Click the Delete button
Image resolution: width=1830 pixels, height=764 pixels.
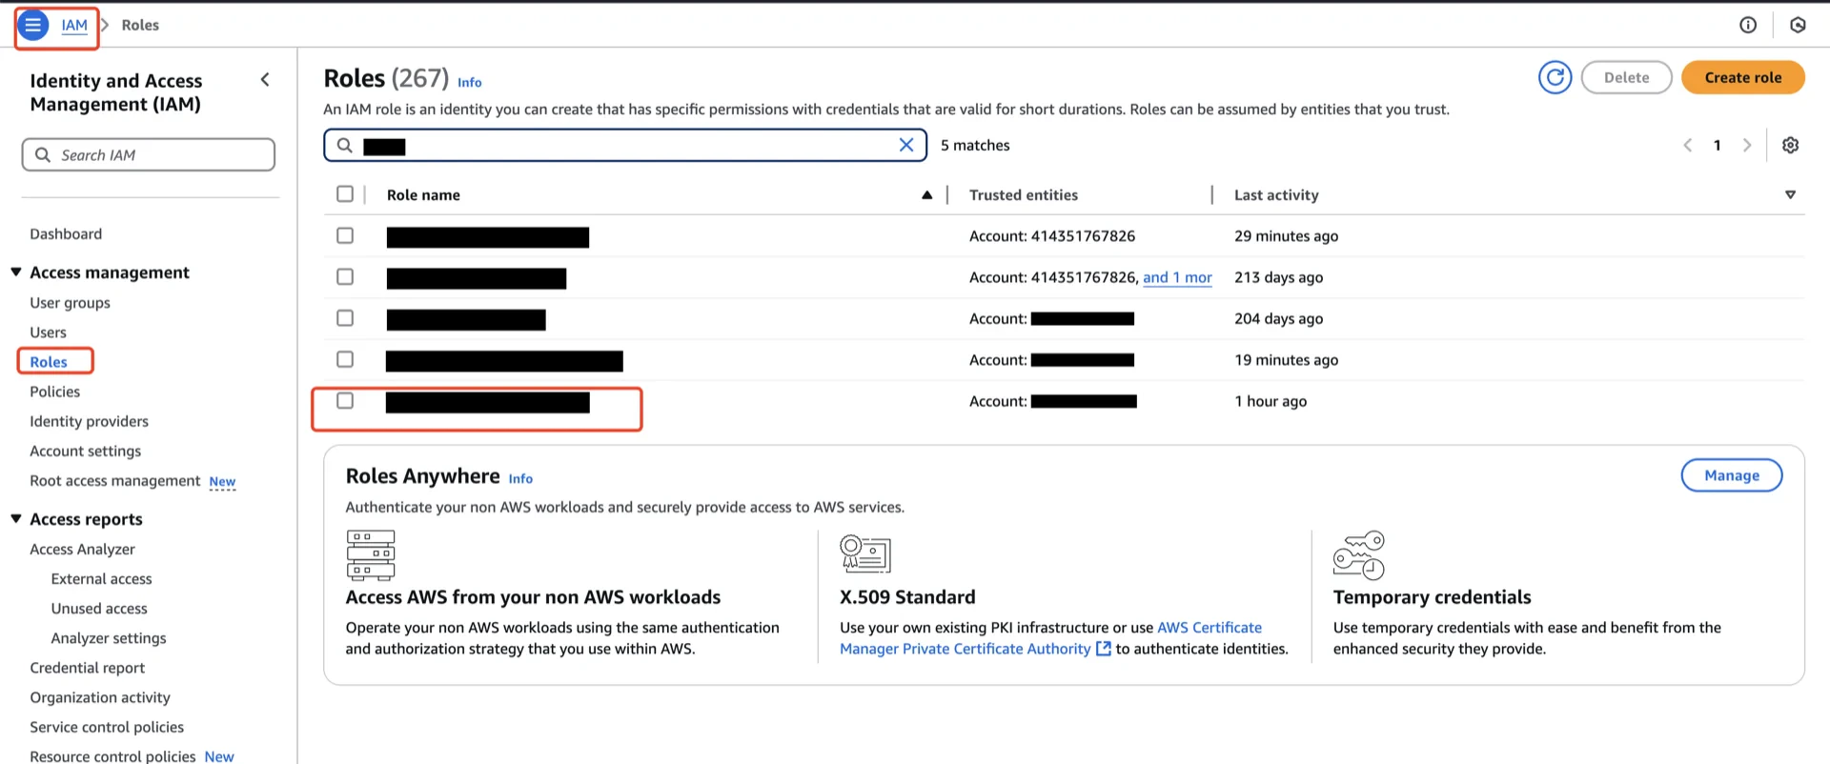pyautogui.click(x=1626, y=77)
